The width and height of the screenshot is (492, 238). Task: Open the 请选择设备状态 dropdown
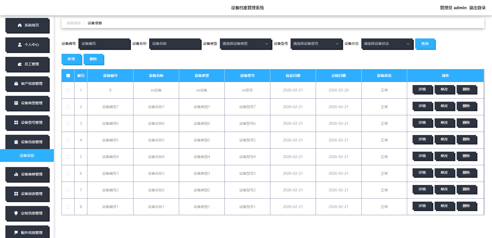[387, 44]
